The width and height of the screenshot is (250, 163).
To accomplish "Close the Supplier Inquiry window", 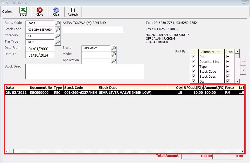I will (x=245, y=3).
